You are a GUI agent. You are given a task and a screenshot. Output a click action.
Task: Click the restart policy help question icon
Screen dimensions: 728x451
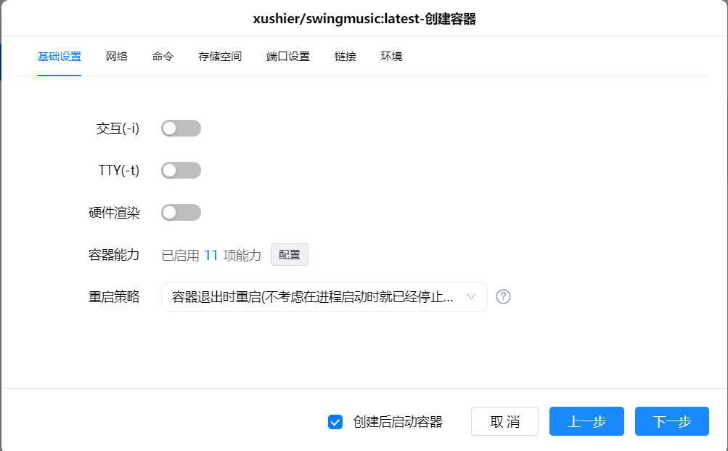point(503,297)
